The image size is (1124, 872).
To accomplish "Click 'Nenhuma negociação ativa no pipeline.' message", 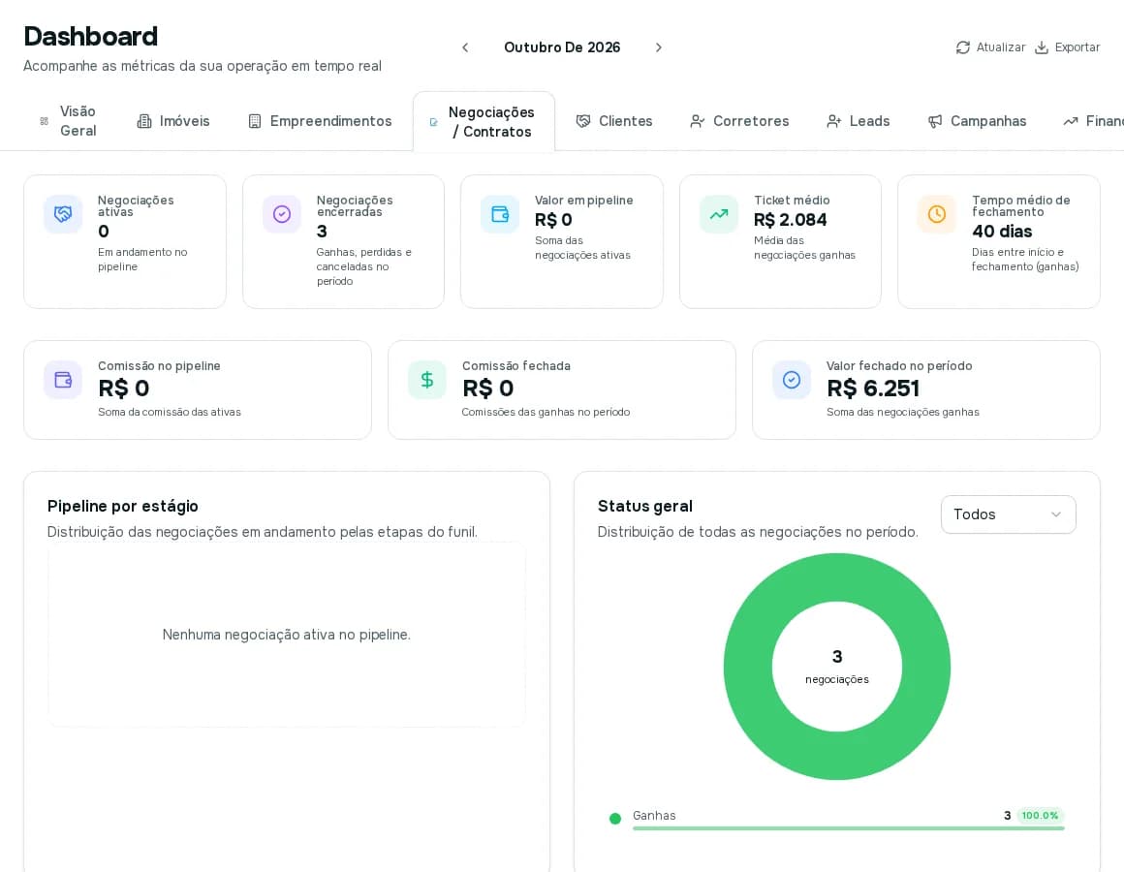I will (287, 635).
